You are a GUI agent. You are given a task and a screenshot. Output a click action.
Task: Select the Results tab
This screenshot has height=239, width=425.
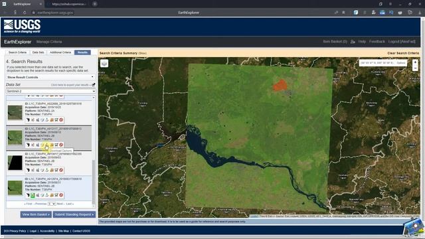point(82,52)
